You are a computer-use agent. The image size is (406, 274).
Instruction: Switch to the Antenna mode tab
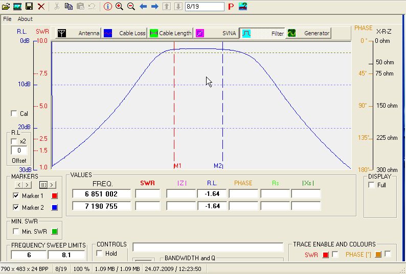[78, 33]
